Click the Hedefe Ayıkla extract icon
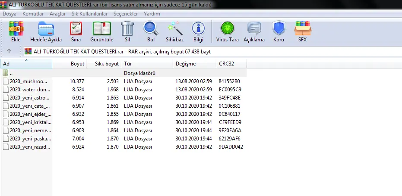Image resolution: width=402 pixels, height=196 pixels. click(x=46, y=28)
